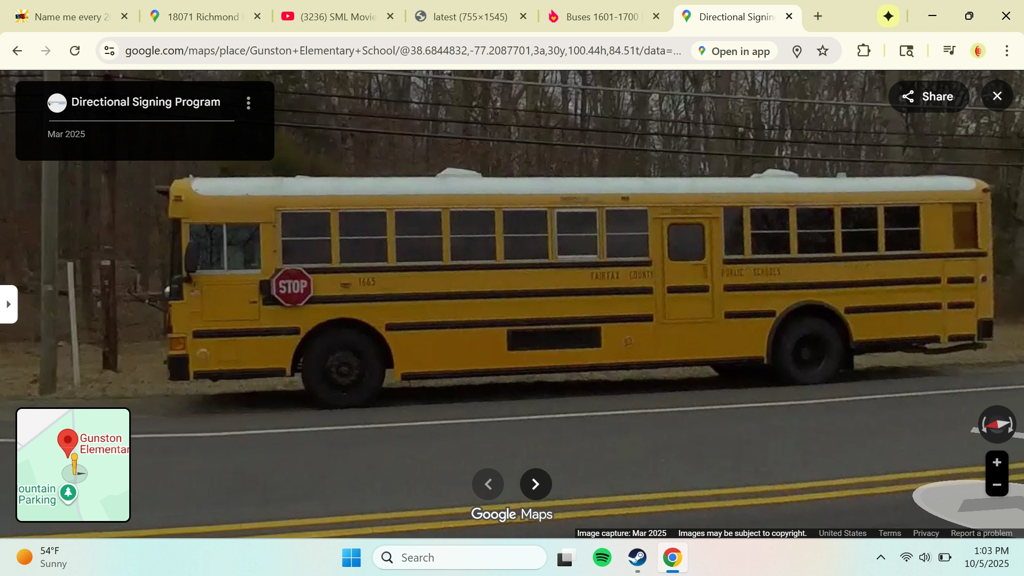Close the Name me every tab
The image size is (1024, 576).
click(x=124, y=17)
